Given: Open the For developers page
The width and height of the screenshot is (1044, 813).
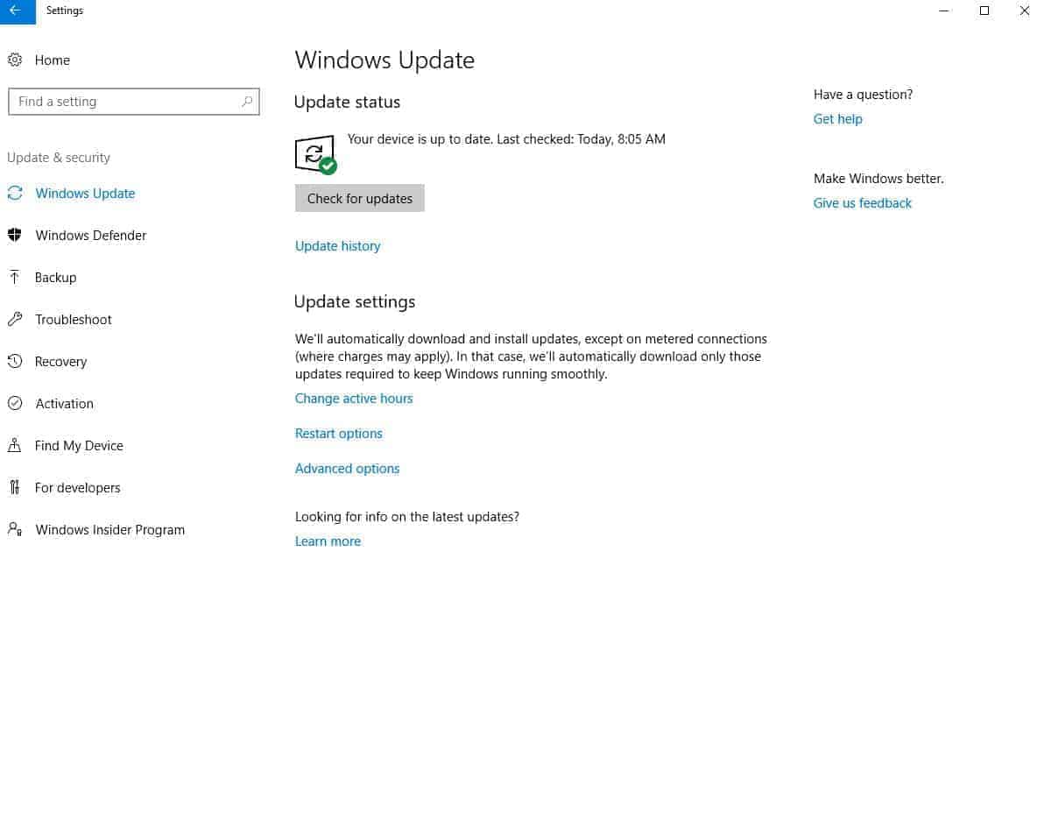Looking at the screenshot, I should 77,487.
